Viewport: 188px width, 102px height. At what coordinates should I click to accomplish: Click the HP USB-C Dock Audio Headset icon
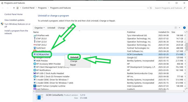[x=35, y=73]
